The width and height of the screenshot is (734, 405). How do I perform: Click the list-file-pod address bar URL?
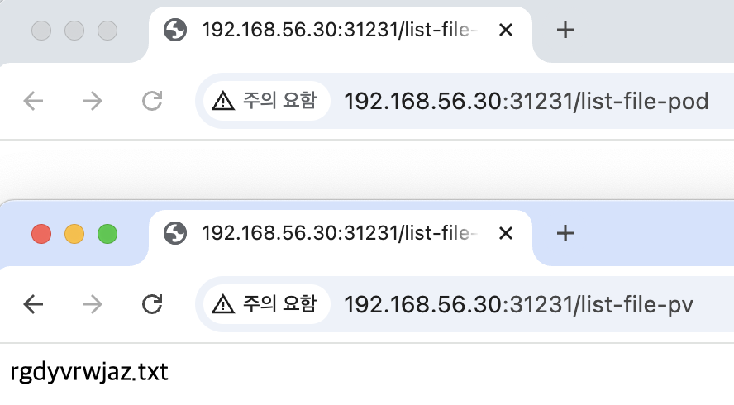coord(527,101)
